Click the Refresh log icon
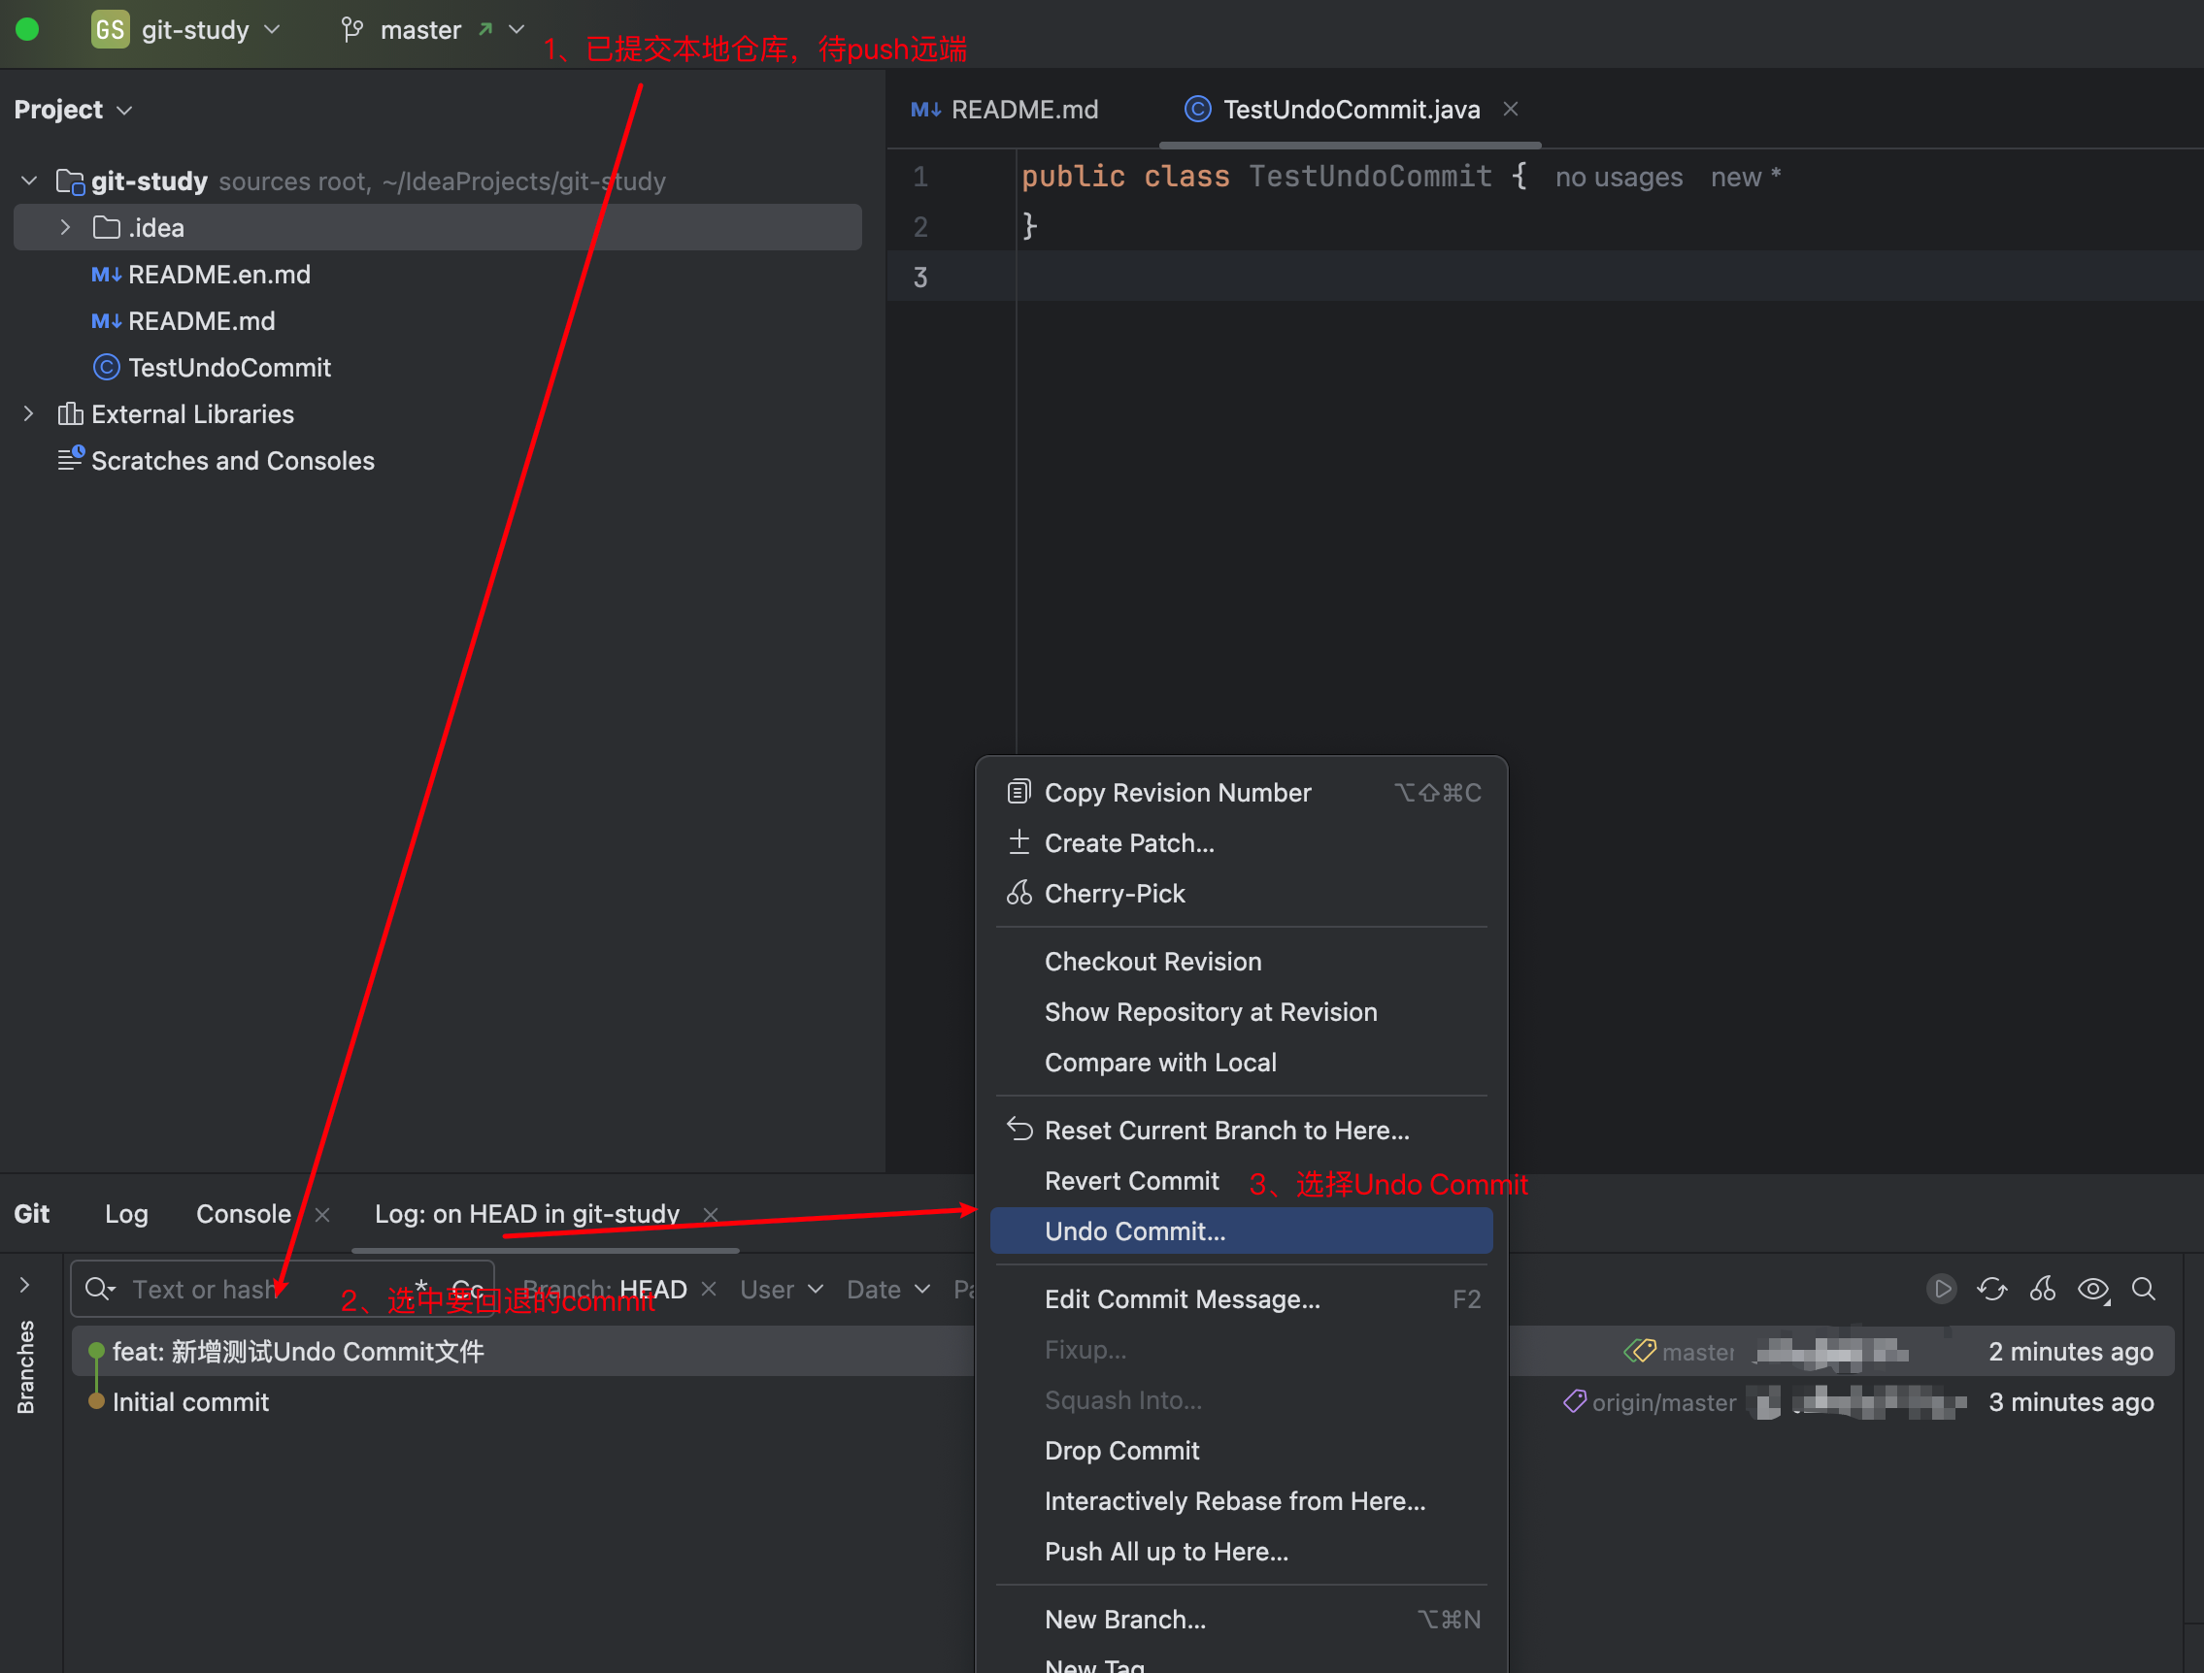Image resolution: width=2204 pixels, height=1673 pixels. point(1990,1289)
